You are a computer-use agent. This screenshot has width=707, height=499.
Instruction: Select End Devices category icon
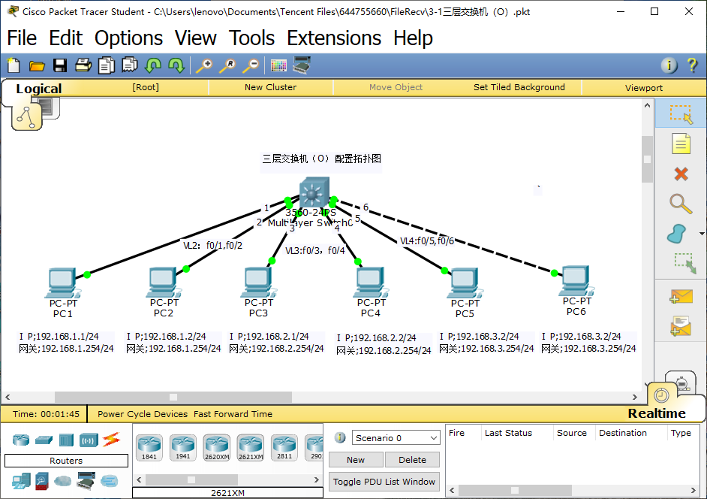click(x=21, y=482)
